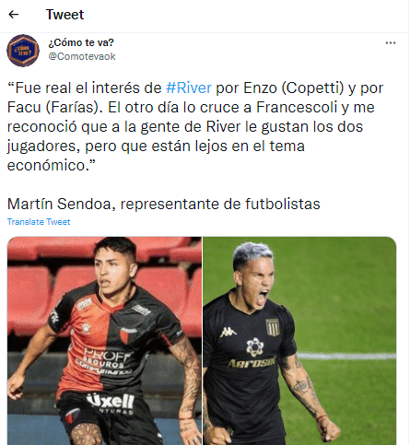Click the ¿Cómo te va? account name
The width and height of the screenshot is (410, 445).
81,42
